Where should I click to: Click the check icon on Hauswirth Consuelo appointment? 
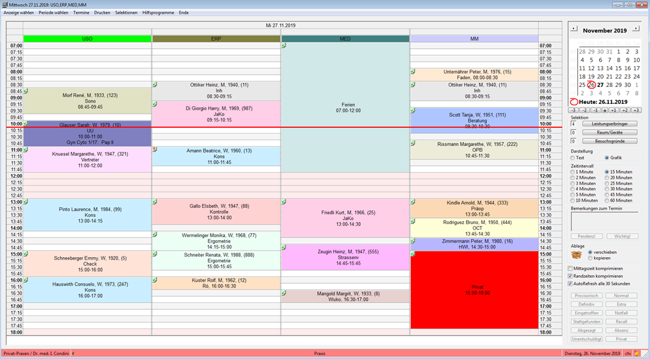pos(26,280)
